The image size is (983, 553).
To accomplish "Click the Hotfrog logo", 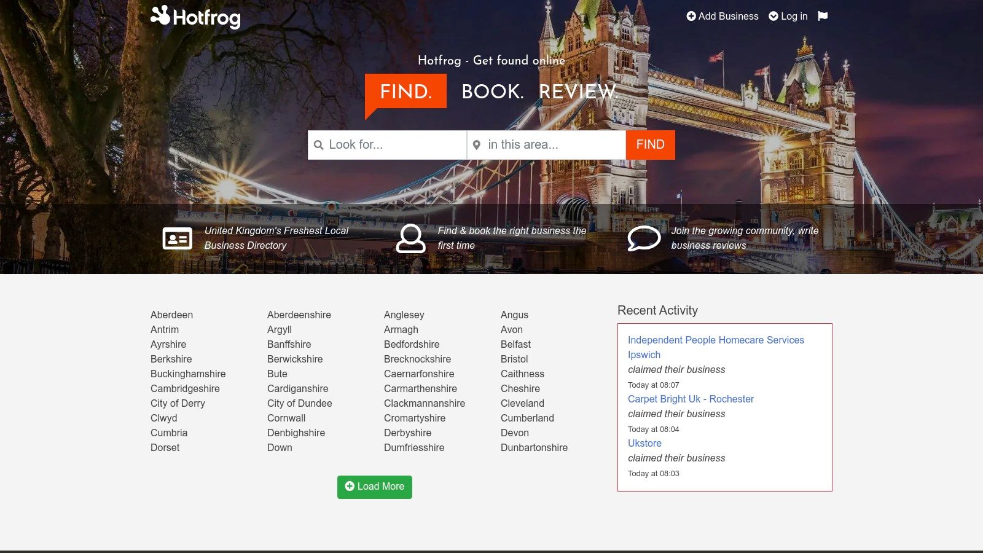I will coord(195,17).
